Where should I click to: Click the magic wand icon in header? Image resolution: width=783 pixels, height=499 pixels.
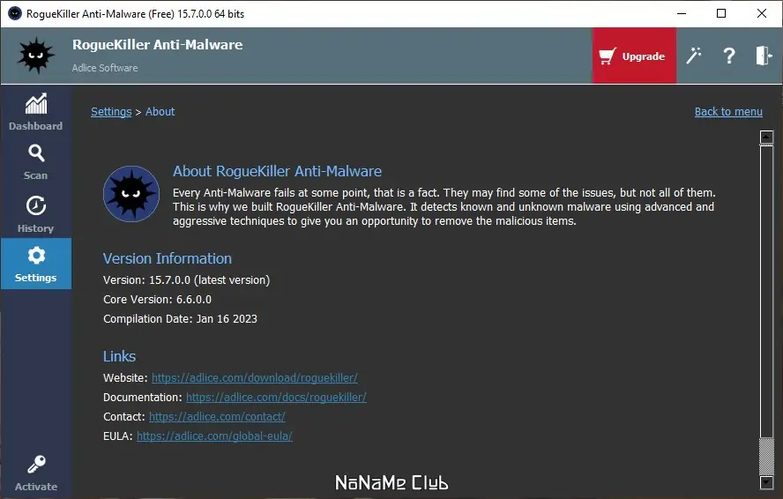[x=694, y=56]
